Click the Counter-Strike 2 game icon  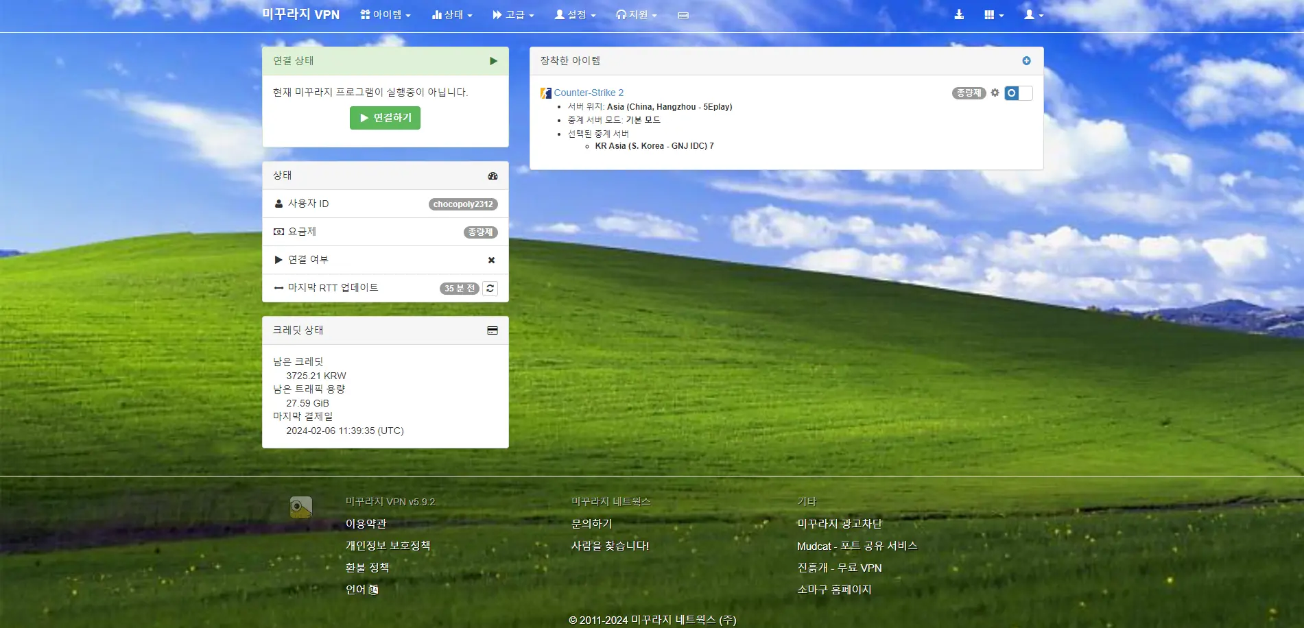546,93
